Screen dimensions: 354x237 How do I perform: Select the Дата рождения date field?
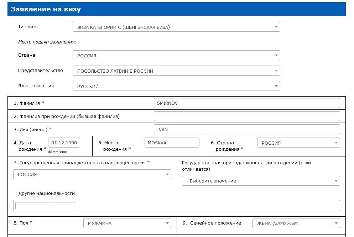[64, 143]
